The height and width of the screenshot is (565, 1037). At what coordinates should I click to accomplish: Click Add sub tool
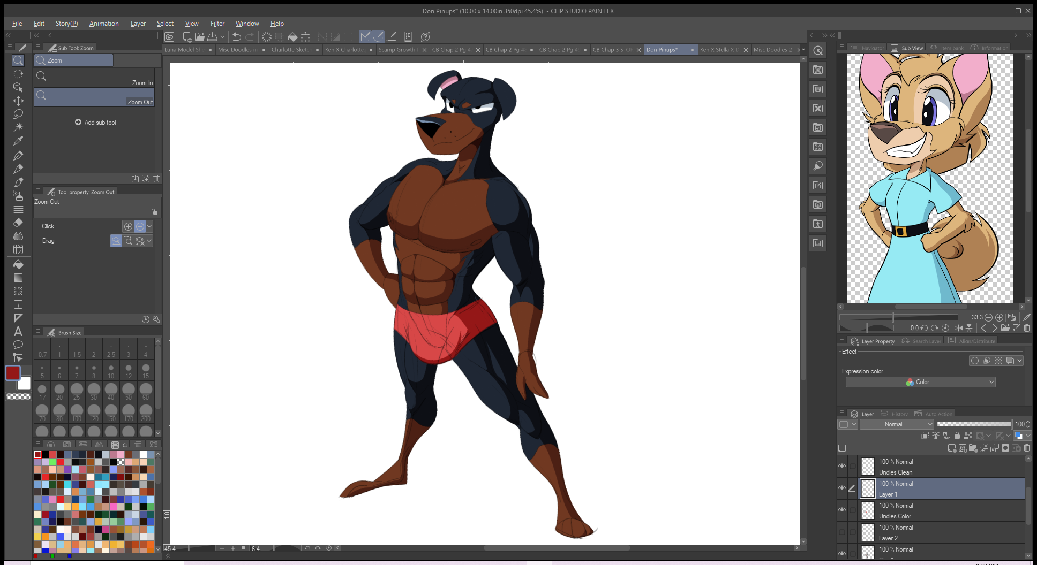coord(95,123)
